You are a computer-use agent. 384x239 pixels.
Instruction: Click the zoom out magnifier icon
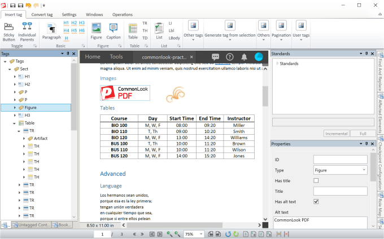click(x=169, y=234)
